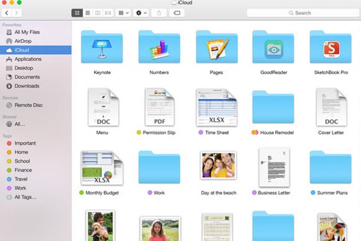This screenshot has height=241, width=361.
Task: Open the Pages folder
Action: pyautogui.click(x=217, y=47)
